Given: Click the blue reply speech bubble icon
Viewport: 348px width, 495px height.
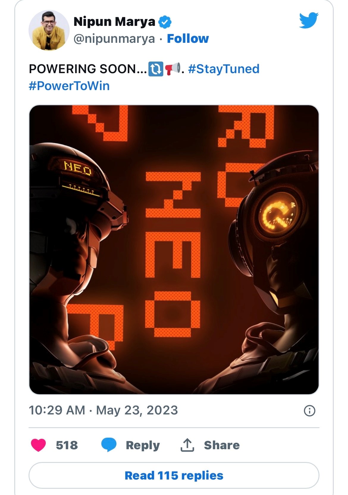Looking at the screenshot, I should 109,445.
